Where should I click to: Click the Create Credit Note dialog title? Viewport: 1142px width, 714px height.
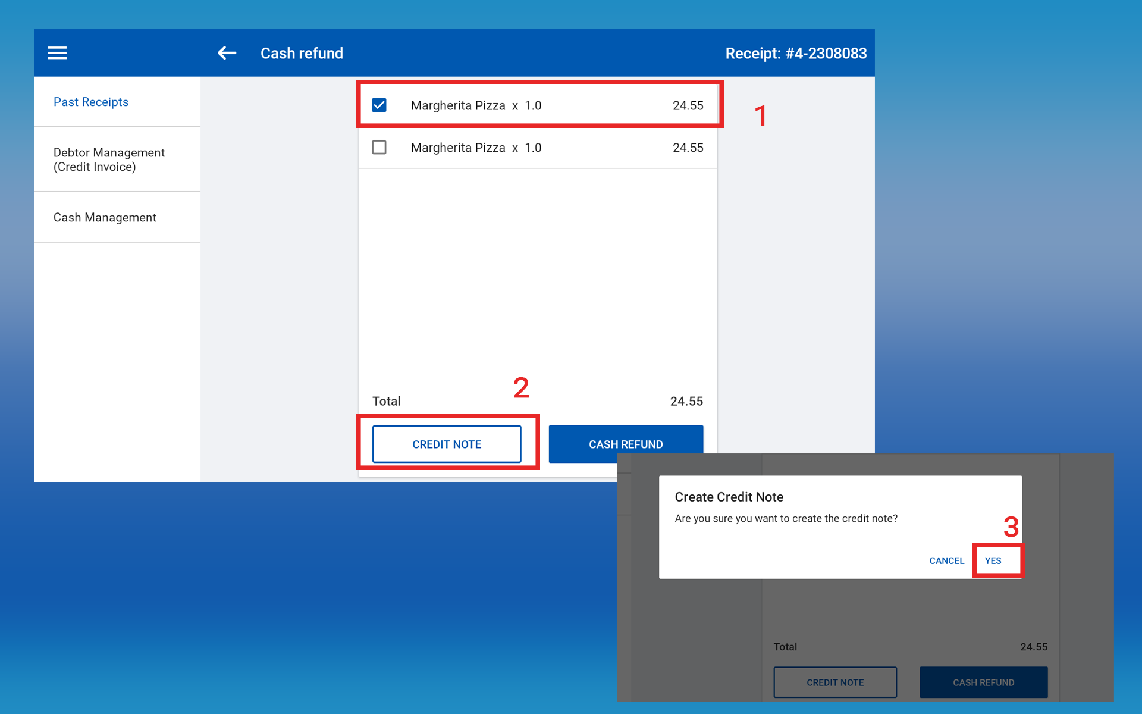(x=729, y=497)
